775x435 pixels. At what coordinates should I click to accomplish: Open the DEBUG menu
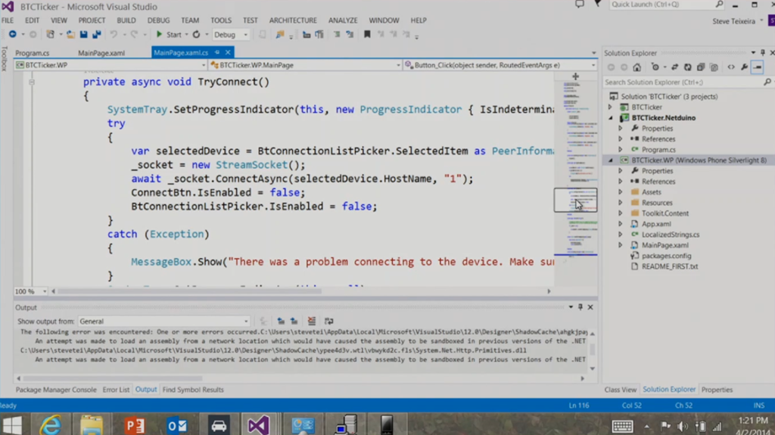[x=158, y=20]
